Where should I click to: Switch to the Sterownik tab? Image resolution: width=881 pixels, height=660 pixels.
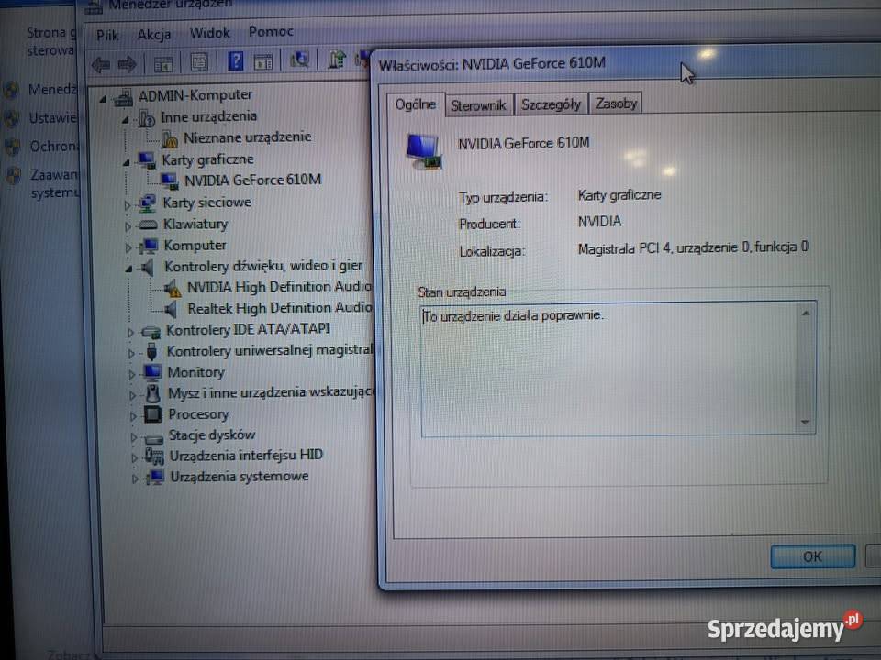[478, 104]
